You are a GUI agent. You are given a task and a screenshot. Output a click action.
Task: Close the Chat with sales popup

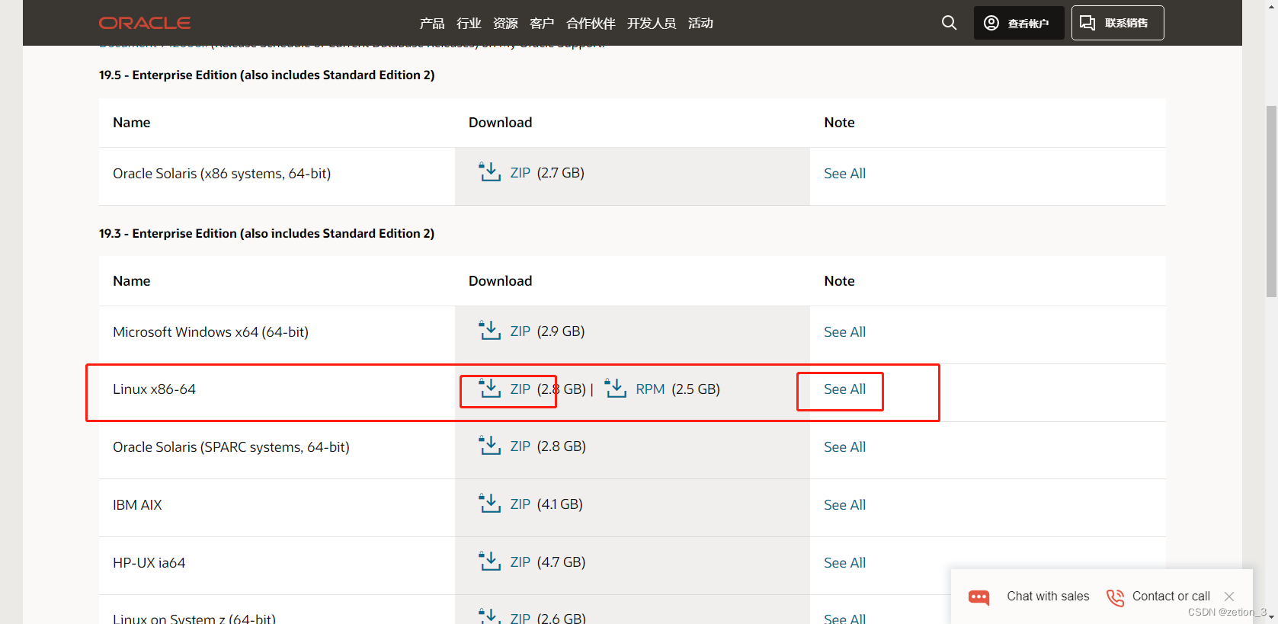tap(1229, 597)
